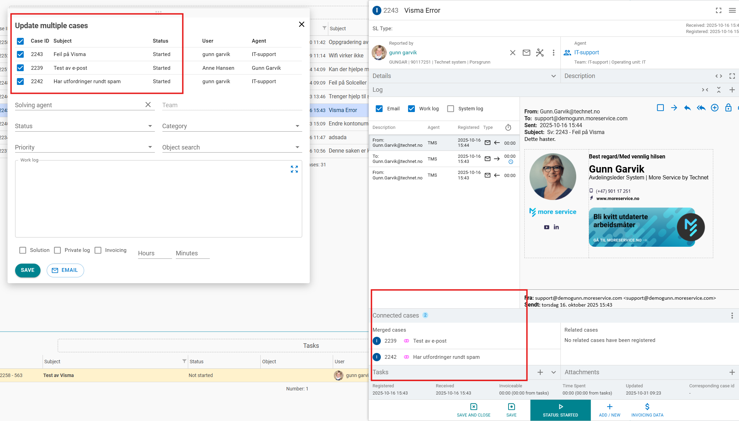Click the IT-support agent link
The image size is (739, 421).
(x=586, y=53)
